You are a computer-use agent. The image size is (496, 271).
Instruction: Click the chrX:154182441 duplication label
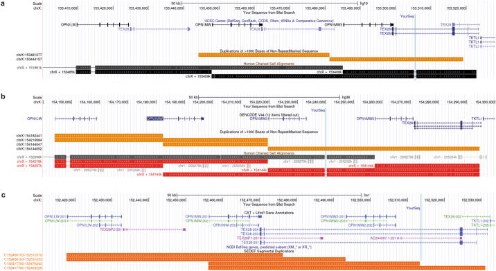(29, 136)
